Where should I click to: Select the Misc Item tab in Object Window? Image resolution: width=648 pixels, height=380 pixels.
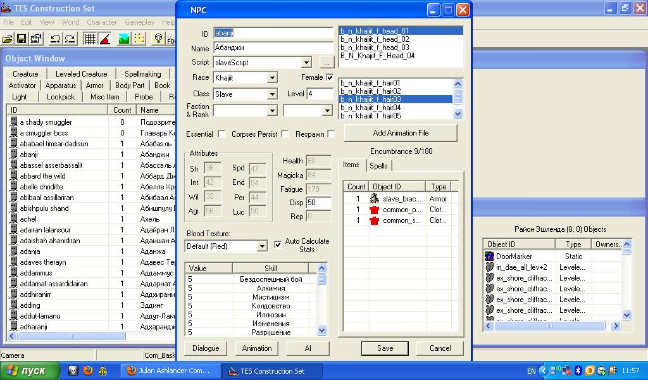[104, 97]
